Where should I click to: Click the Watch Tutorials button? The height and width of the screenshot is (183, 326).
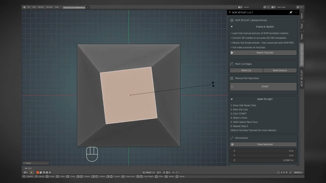point(263,53)
